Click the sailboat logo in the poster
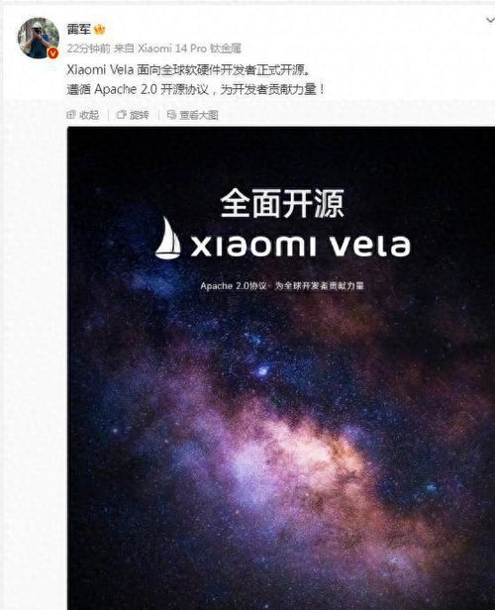Screen dimensions: 495x610 click(x=168, y=238)
